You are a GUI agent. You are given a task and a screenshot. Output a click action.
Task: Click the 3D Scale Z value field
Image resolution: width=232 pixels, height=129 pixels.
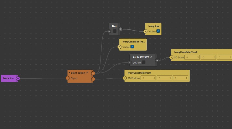pos(224,57)
